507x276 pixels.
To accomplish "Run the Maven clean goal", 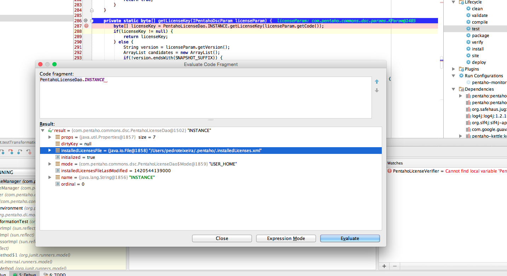I will point(477,9).
